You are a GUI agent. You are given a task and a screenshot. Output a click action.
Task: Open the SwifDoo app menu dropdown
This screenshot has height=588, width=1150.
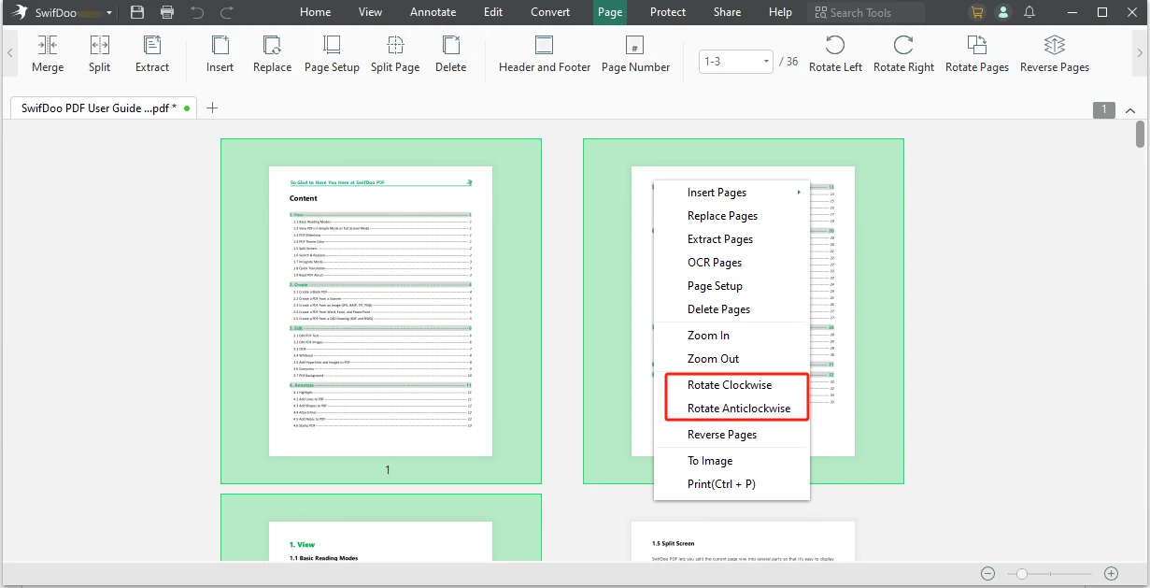pos(109,13)
